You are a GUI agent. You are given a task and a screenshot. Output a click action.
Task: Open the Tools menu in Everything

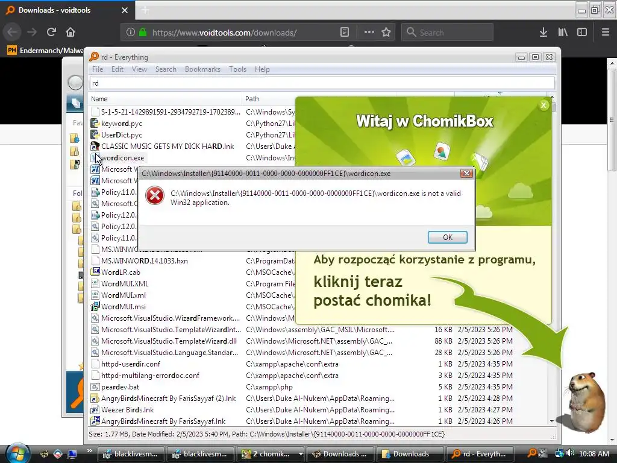(237, 69)
